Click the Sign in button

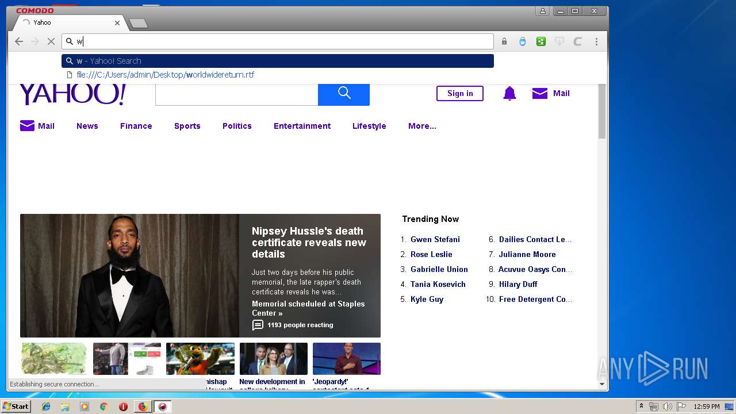click(x=460, y=93)
